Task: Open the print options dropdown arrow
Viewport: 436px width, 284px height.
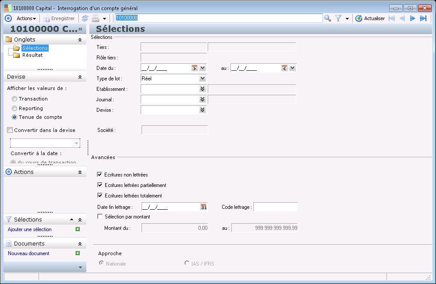Action: 105,19
